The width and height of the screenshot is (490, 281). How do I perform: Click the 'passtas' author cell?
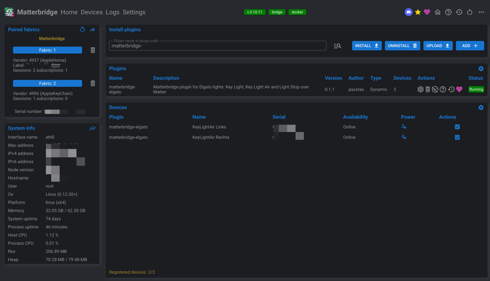pyautogui.click(x=356, y=89)
